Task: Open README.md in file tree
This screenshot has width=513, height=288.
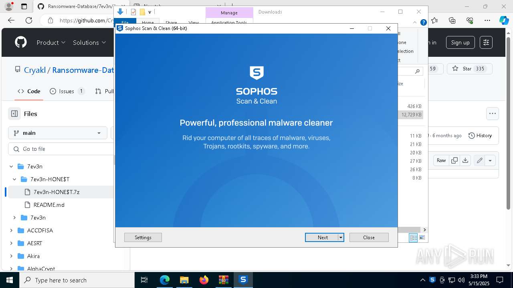Action: click(49, 205)
